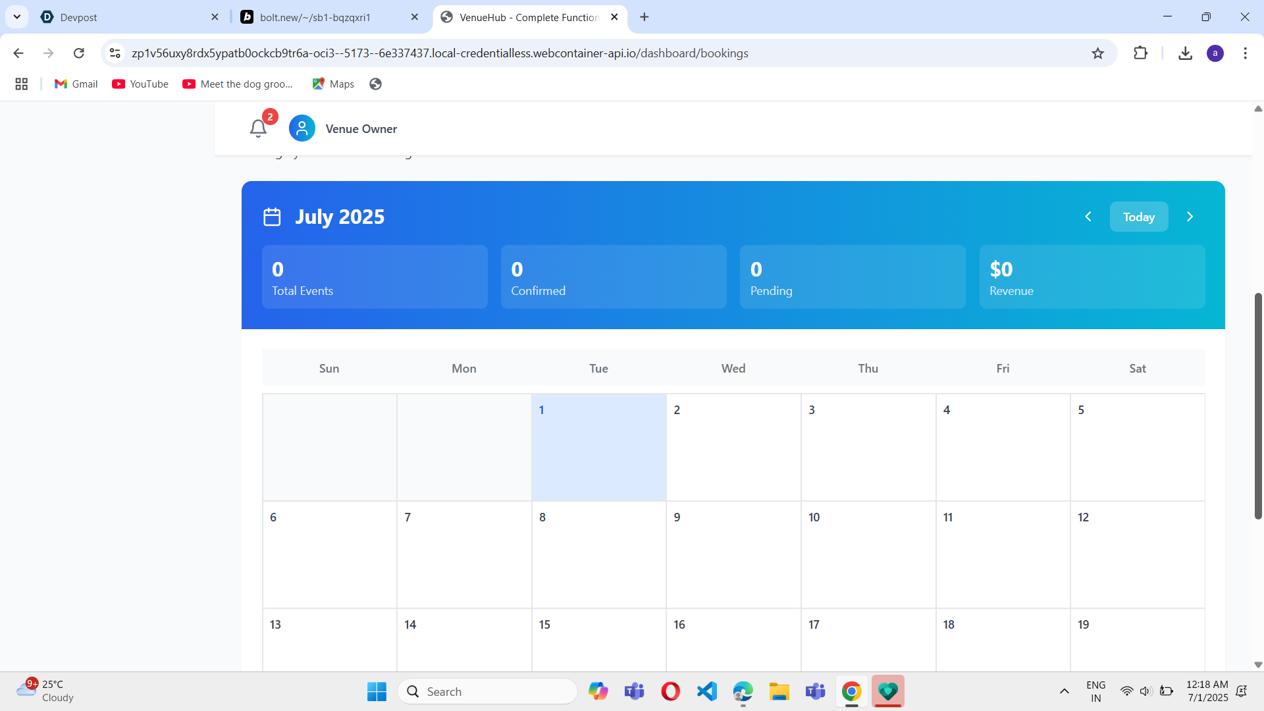Open Chrome extensions puzzle icon
This screenshot has height=711, width=1264.
[1140, 53]
